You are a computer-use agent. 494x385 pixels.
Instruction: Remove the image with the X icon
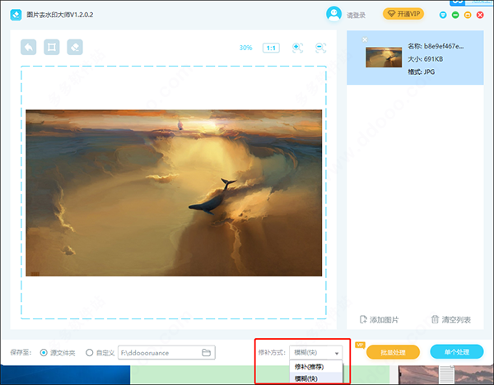point(365,39)
